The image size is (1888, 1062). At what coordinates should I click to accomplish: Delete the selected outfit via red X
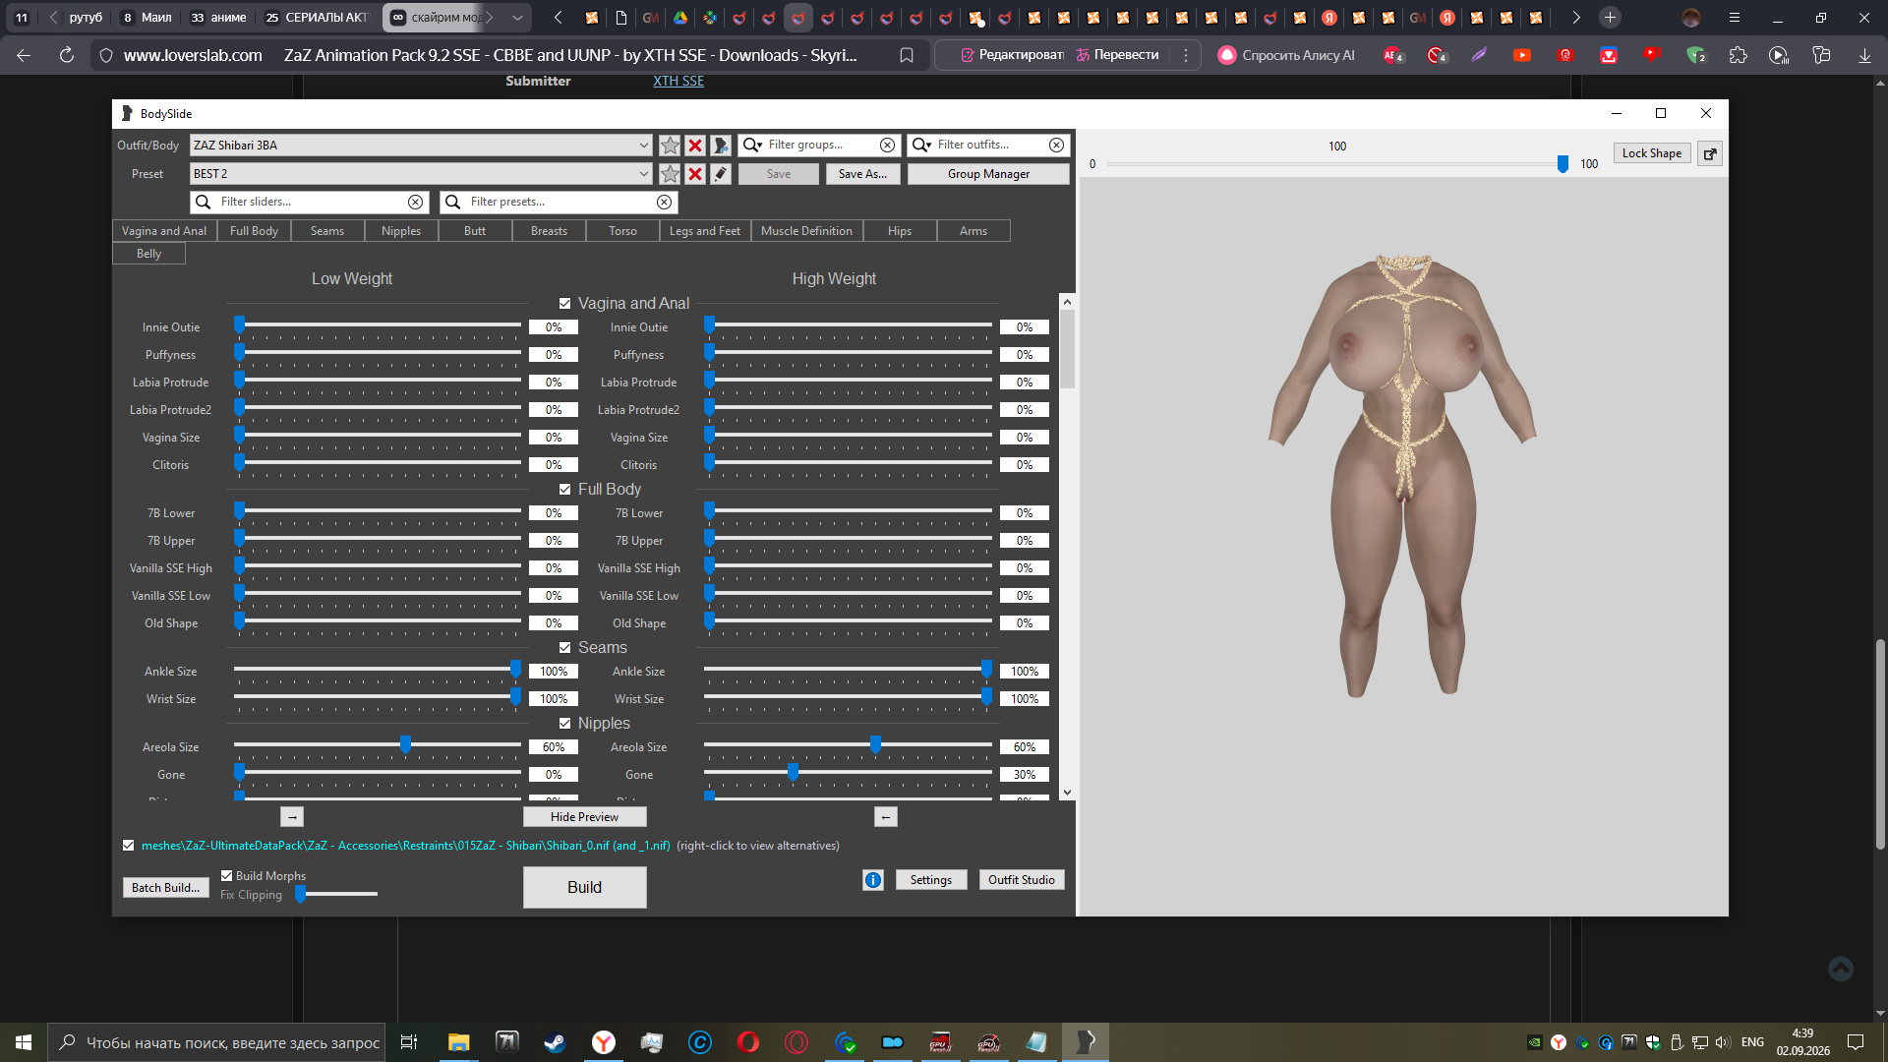tap(695, 146)
